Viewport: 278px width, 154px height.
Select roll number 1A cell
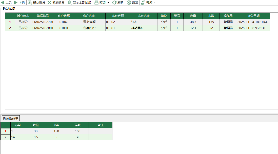18,137
